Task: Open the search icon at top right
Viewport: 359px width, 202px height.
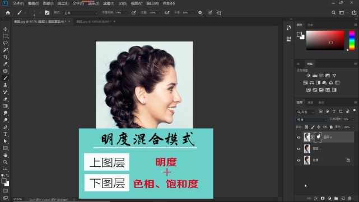Action: click(x=334, y=13)
